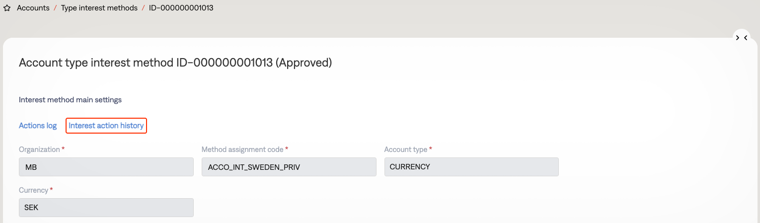Click the Account type interest method heading
Screen dimensions: 760x223
point(175,63)
